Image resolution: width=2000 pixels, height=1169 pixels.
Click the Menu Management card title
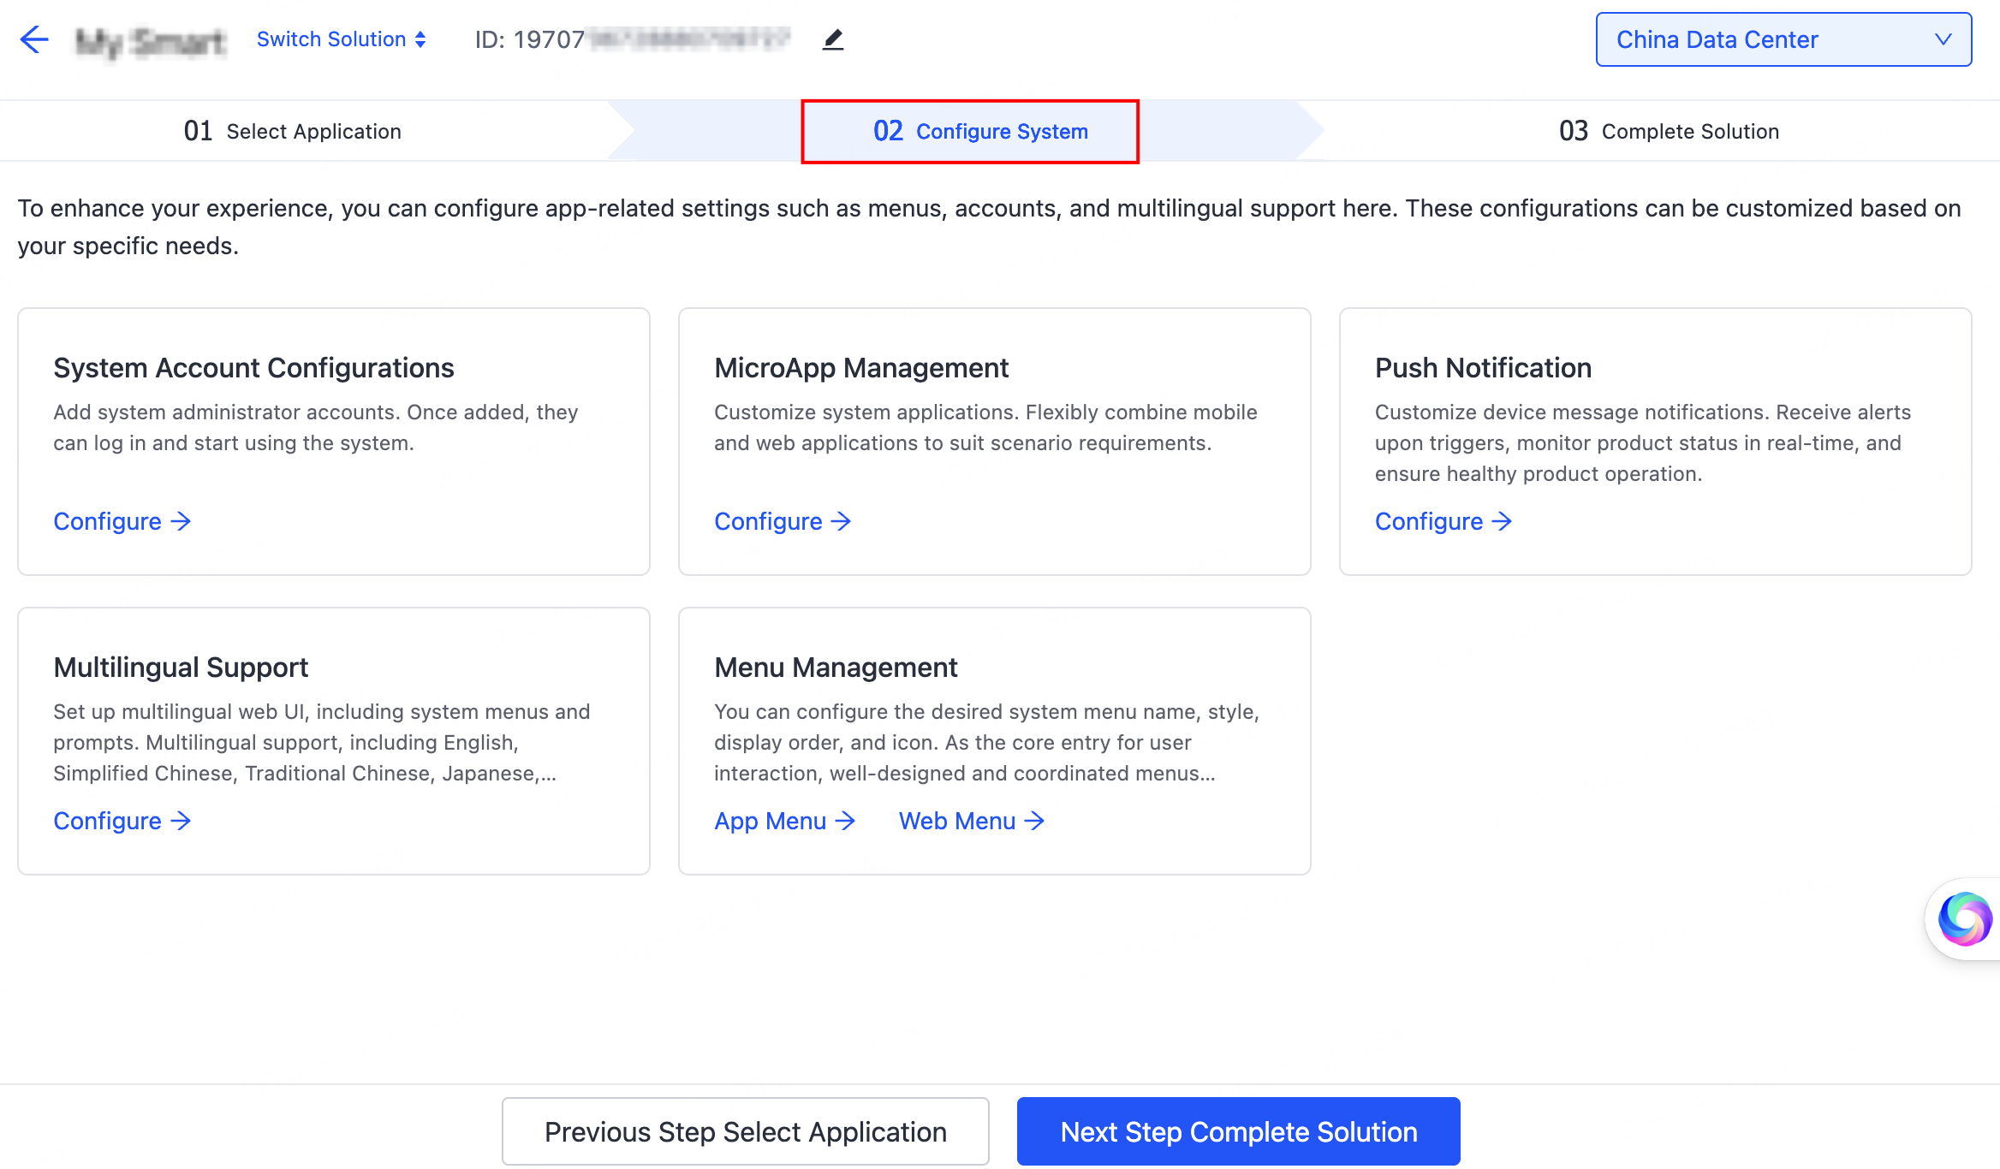pos(836,667)
